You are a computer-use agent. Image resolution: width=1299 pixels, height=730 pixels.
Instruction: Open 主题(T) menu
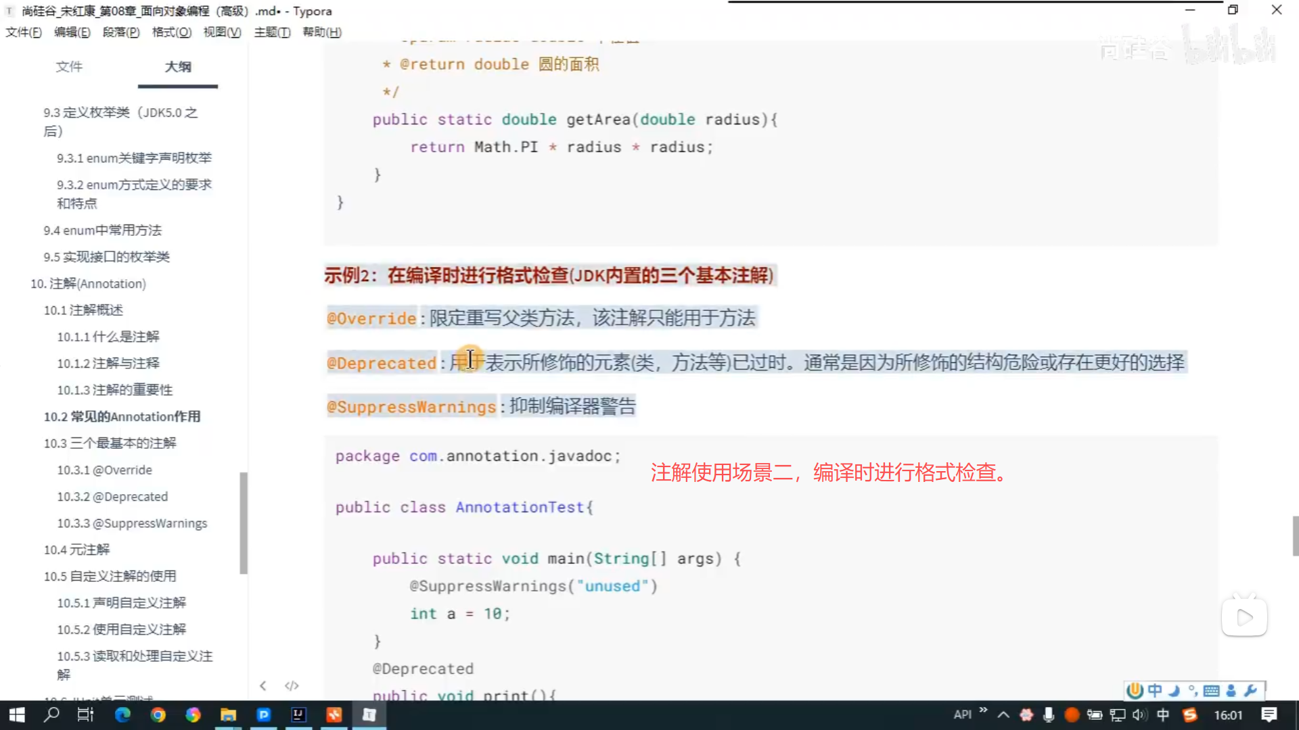272,32
